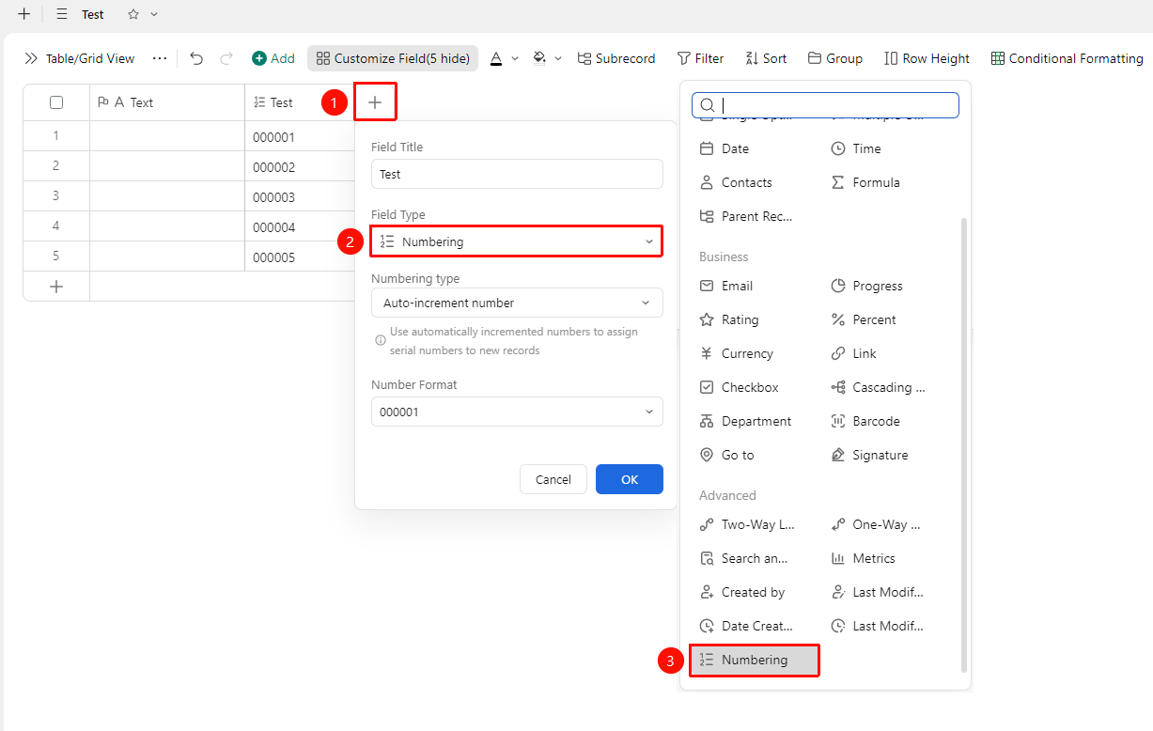This screenshot has width=1153, height=731.
Task: Add a new row below row 5
Action: click(x=56, y=287)
